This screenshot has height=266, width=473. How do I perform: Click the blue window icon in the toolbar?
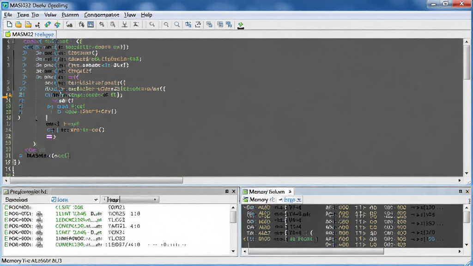click(91, 25)
